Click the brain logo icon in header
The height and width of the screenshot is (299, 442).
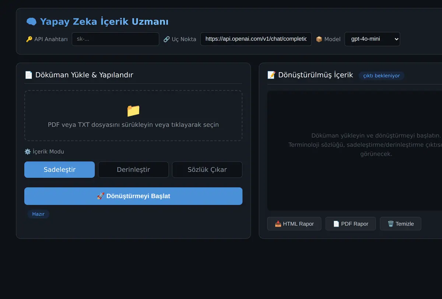tap(31, 22)
